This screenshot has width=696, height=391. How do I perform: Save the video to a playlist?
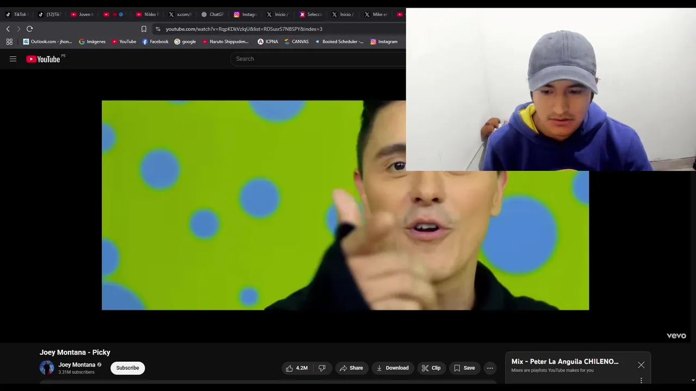pyautogui.click(x=464, y=368)
